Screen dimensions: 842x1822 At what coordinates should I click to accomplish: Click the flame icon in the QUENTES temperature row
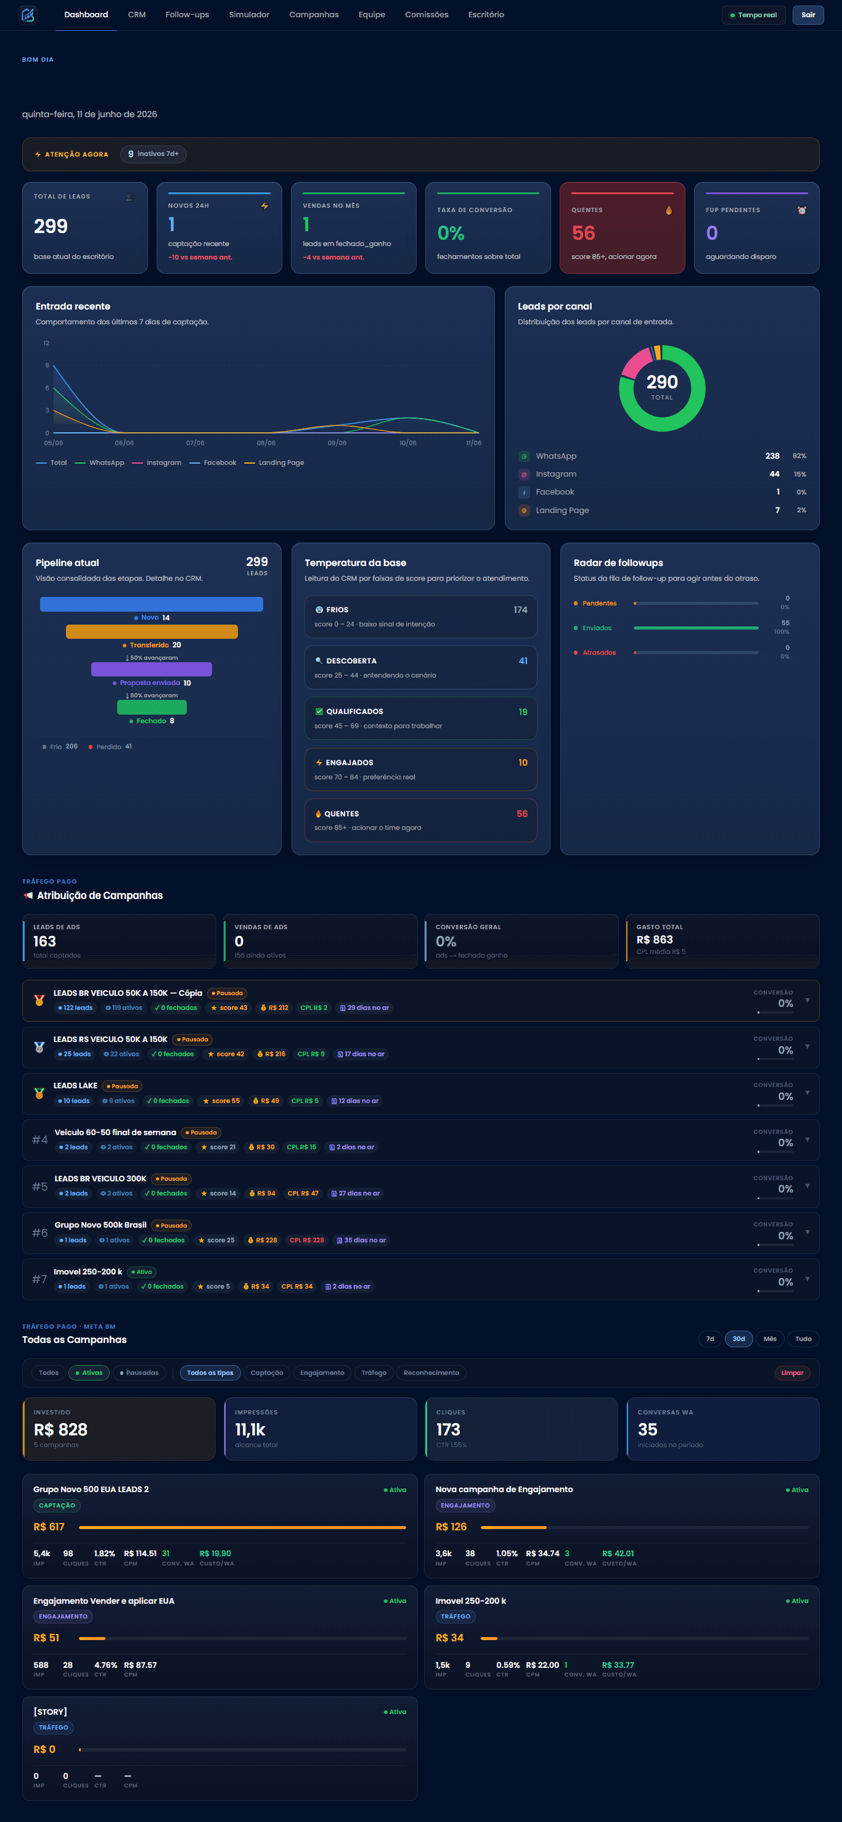318,814
